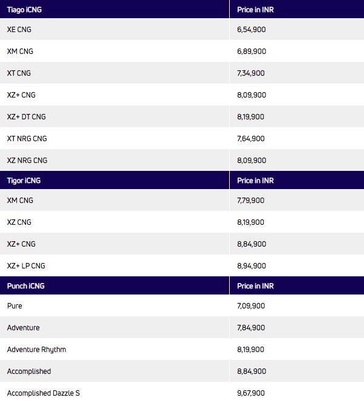This screenshot has width=364, height=406.
Task: Select the 7,09,900 price cell
Action: pos(251,306)
